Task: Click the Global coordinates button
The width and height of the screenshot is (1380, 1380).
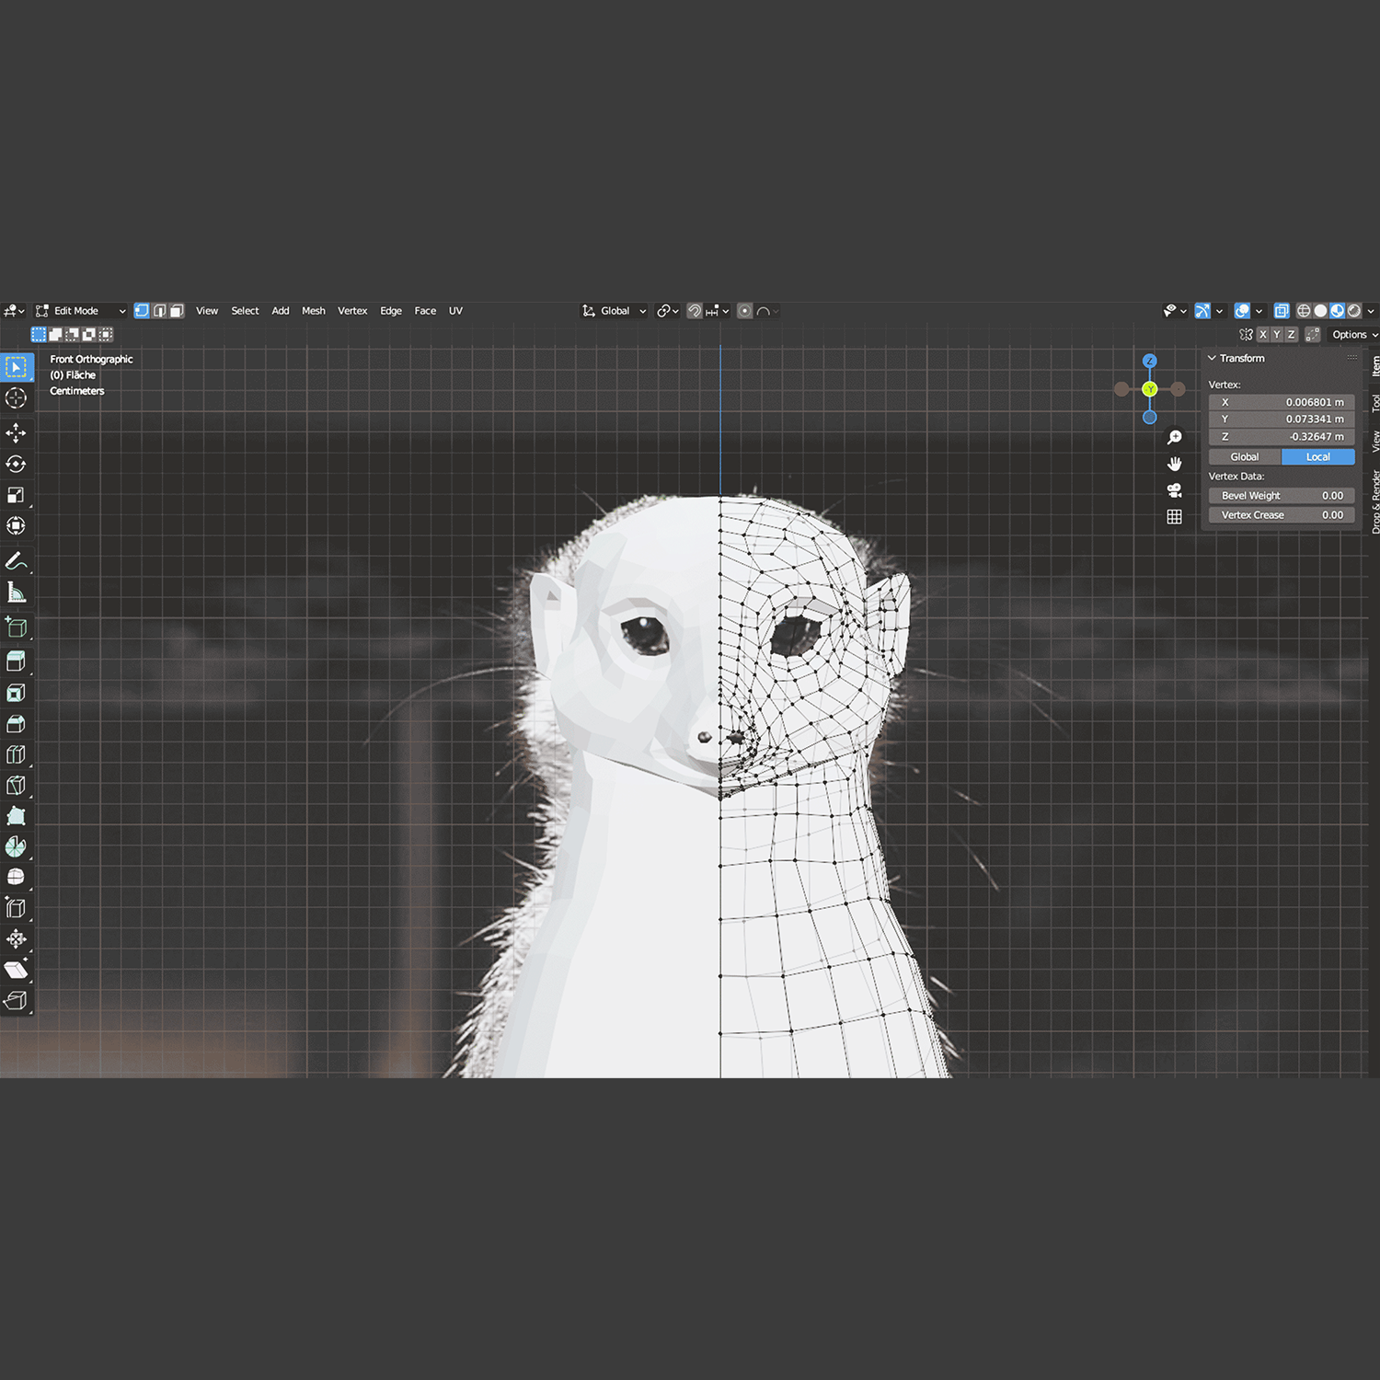Action: [x=1244, y=457]
